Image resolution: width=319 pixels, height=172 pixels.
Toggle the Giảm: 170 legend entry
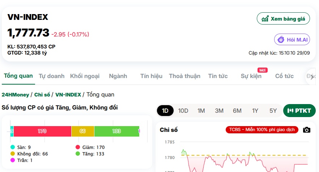click(90, 147)
